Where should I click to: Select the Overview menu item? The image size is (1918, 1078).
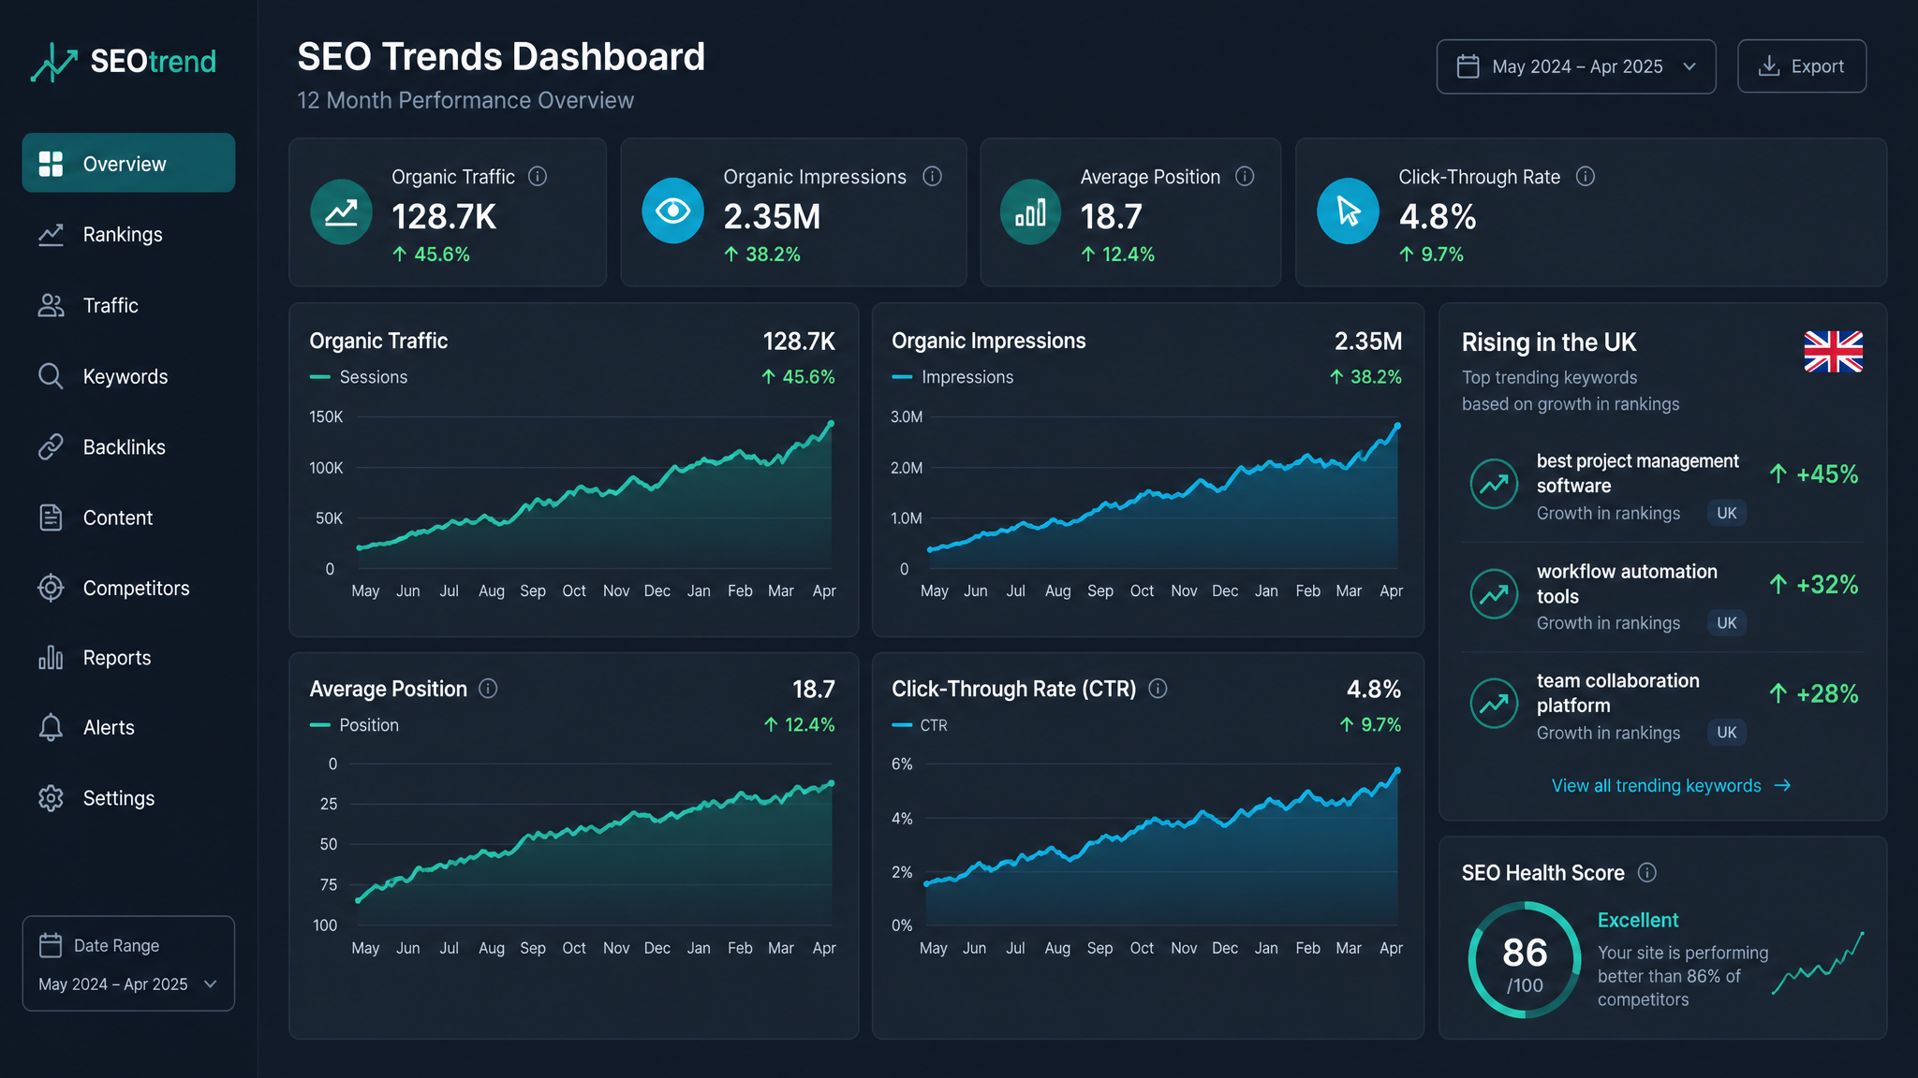pos(128,163)
